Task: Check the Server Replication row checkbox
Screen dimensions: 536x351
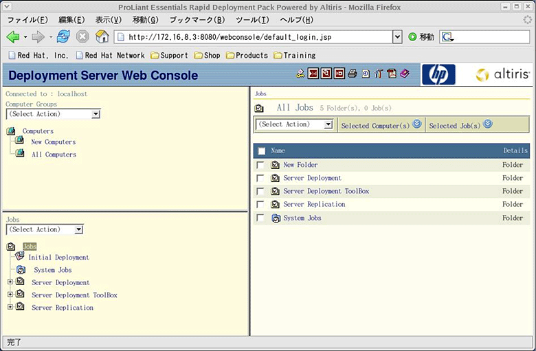Action: (x=260, y=205)
